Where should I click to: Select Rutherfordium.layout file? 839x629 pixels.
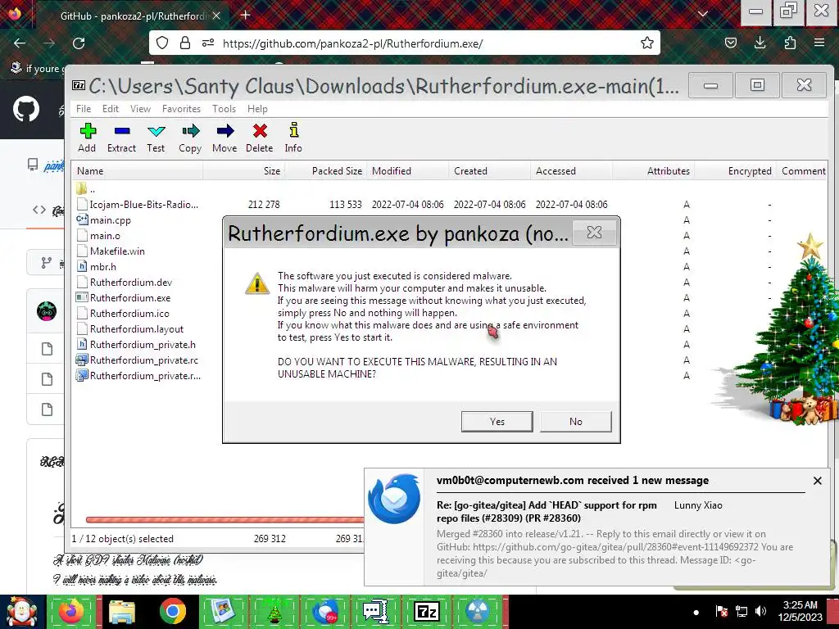(137, 328)
